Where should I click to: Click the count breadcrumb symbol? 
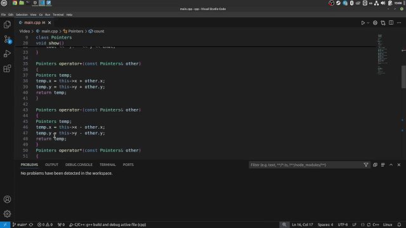click(96, 31)
